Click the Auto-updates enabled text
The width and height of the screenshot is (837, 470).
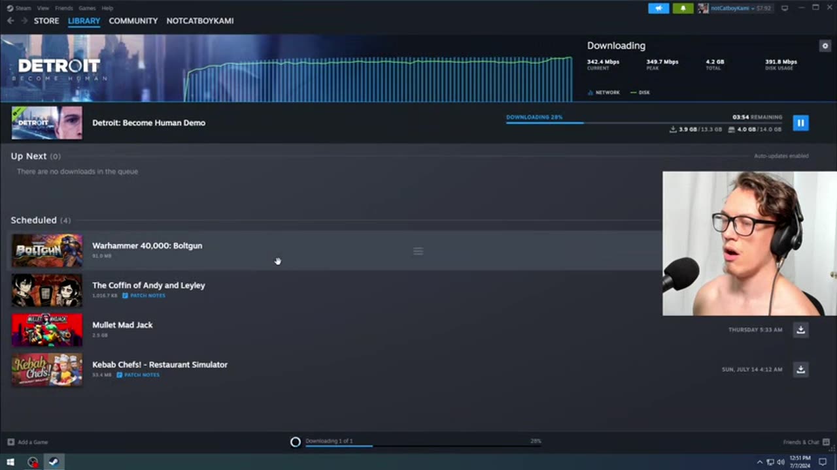point(781,156)
